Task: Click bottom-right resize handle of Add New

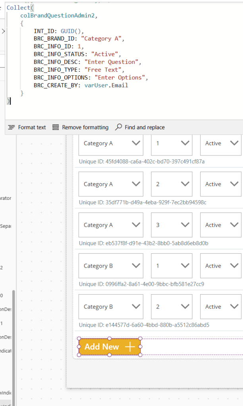Action: tap(141, 355)
